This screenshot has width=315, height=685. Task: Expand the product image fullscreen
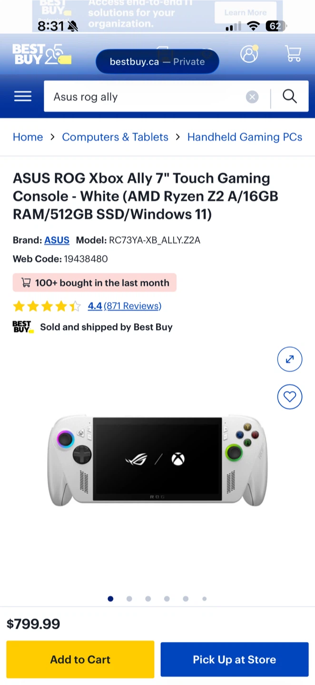[290, 359]
